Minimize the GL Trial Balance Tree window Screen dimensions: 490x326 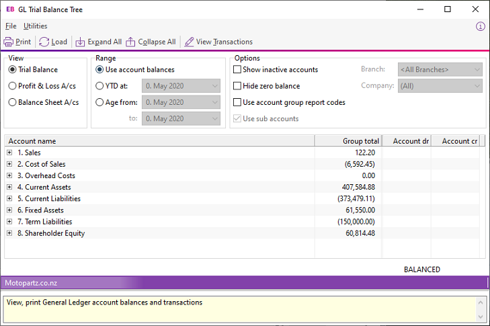[x=420, y=9]
